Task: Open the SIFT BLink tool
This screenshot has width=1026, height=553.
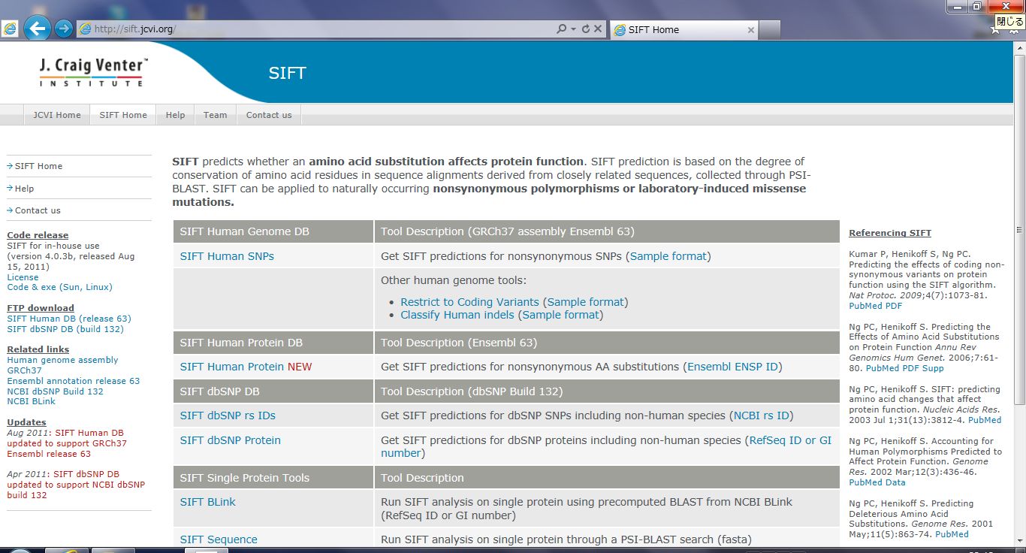Action: point(207,502)
